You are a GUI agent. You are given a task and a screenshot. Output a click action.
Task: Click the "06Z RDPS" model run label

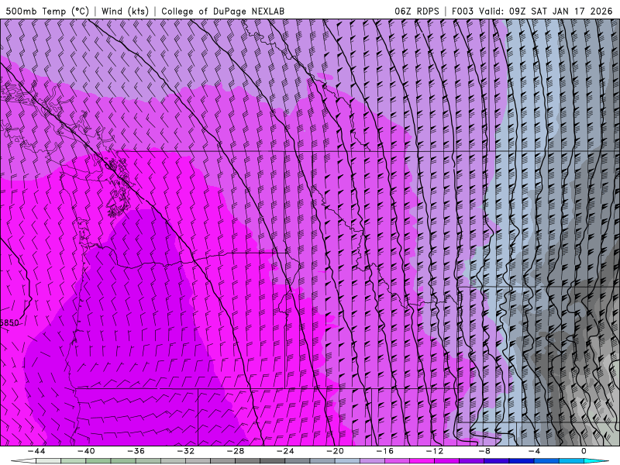417,11
